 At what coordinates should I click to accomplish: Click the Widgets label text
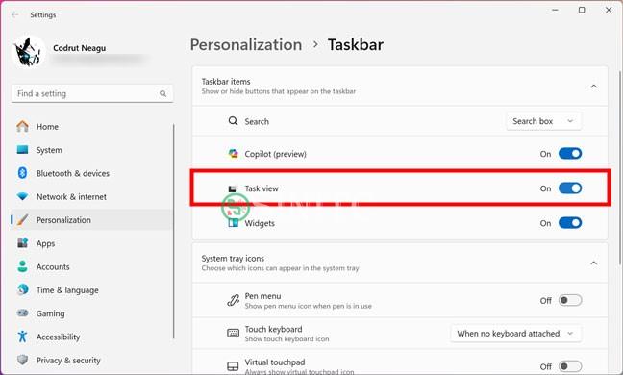(260, 223)
